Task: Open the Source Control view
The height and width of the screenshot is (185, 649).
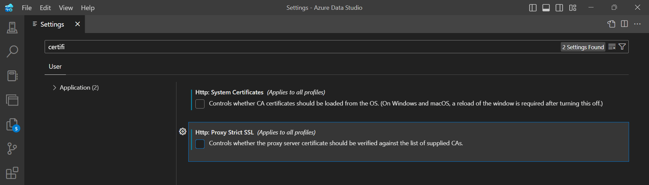Action: (12, 149)
